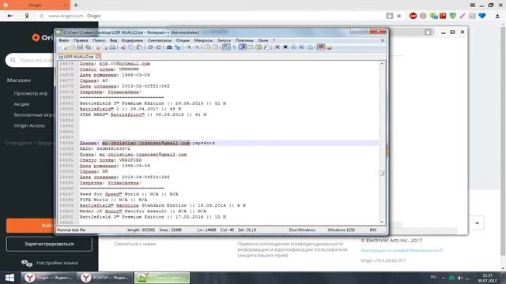Redo the edit via toolbar icon

click(158, 47)
